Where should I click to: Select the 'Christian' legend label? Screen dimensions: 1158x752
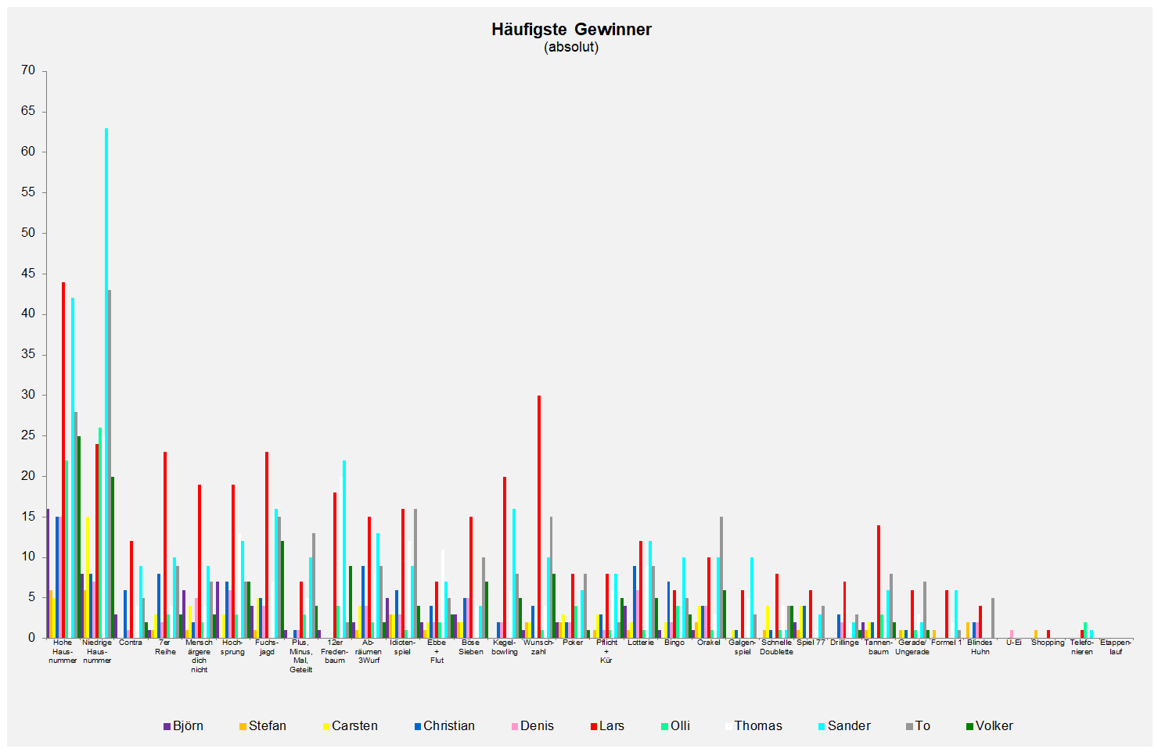tap(449, 726)
